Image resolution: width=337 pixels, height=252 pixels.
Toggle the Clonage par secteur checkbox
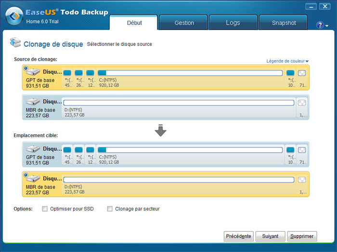(x=110, y=209)
